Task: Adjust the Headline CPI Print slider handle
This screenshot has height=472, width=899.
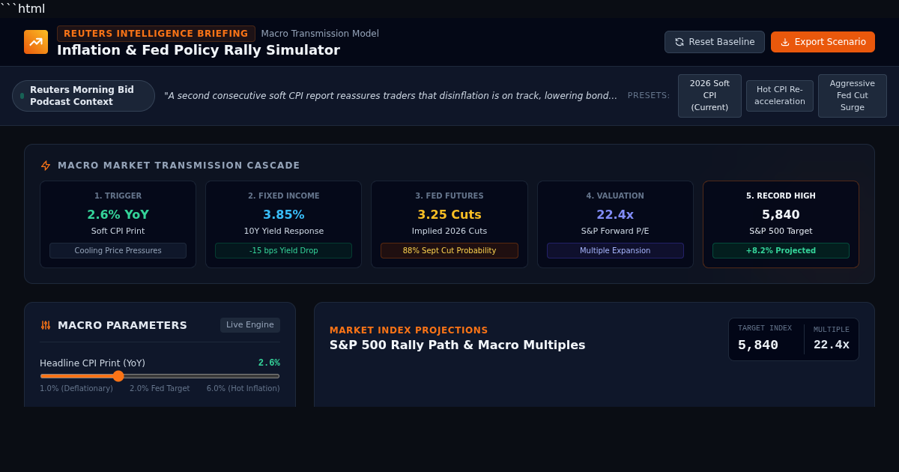Action: click(x=118, y=376)
